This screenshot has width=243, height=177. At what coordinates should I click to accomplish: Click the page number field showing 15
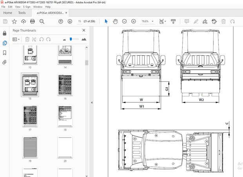[80, 22]
